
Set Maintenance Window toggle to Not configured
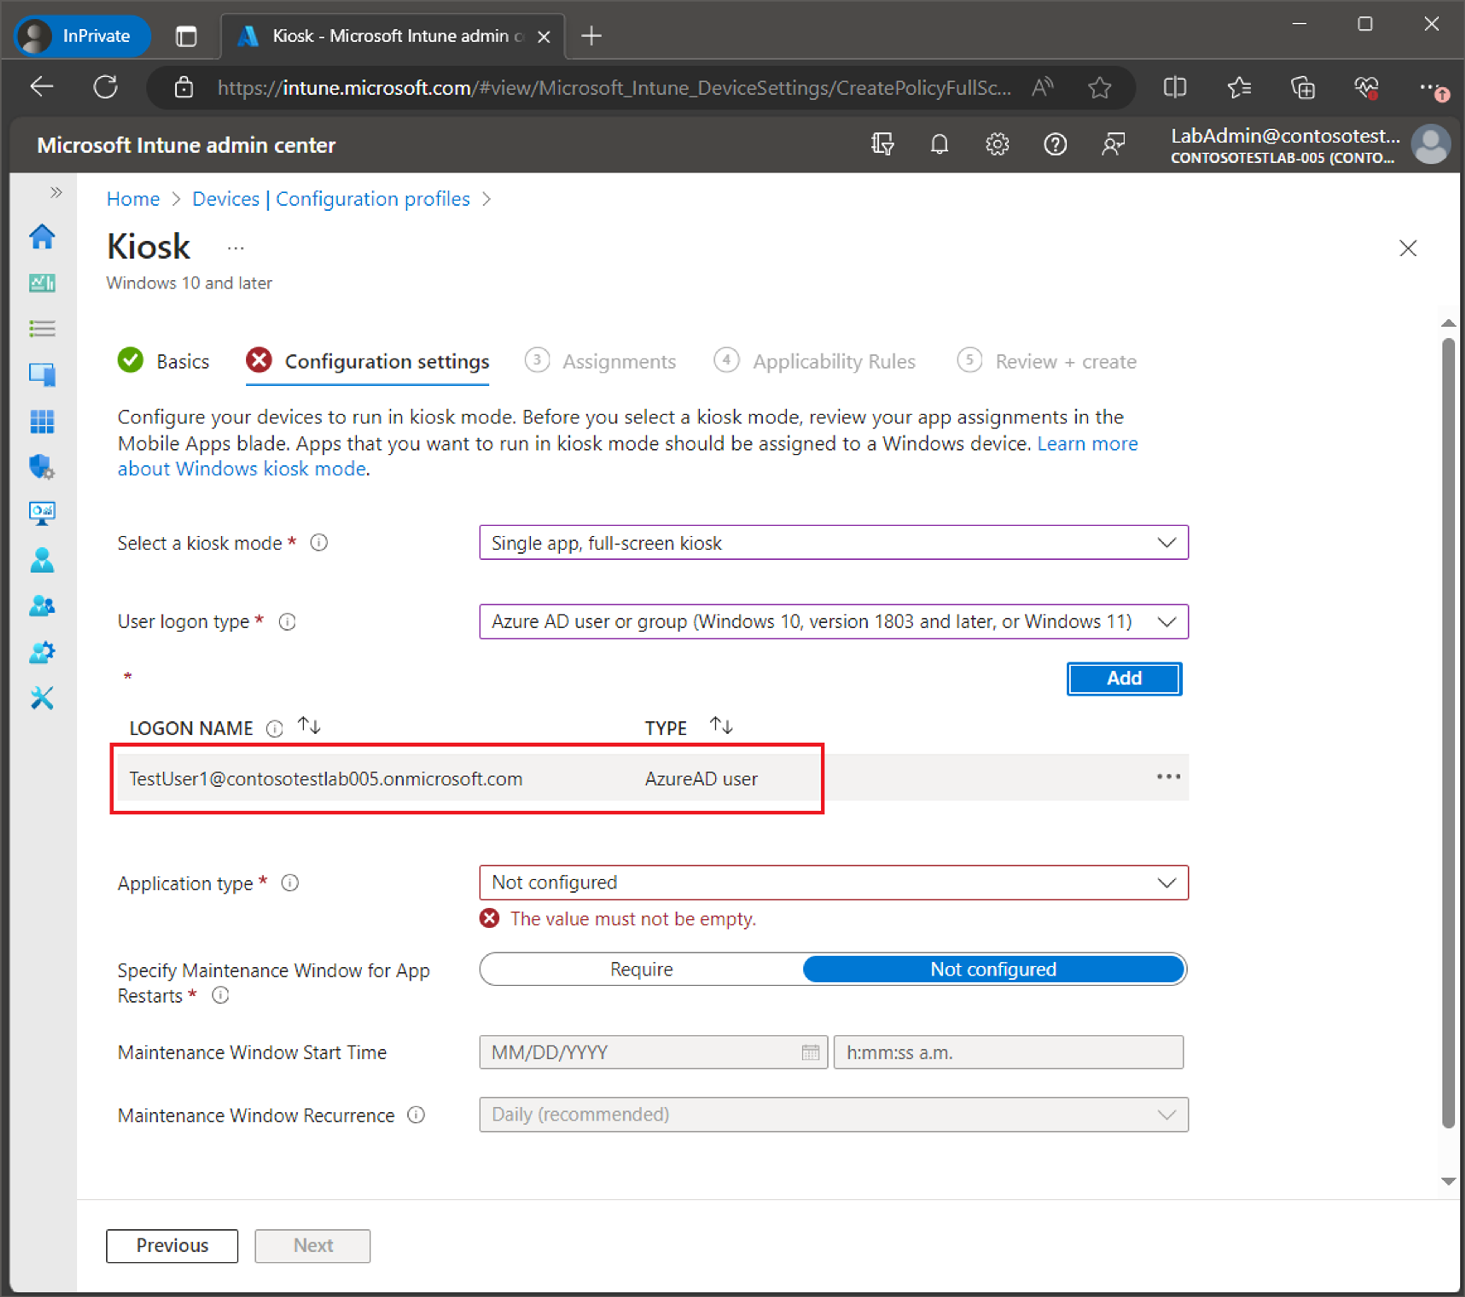coord(993,970)
